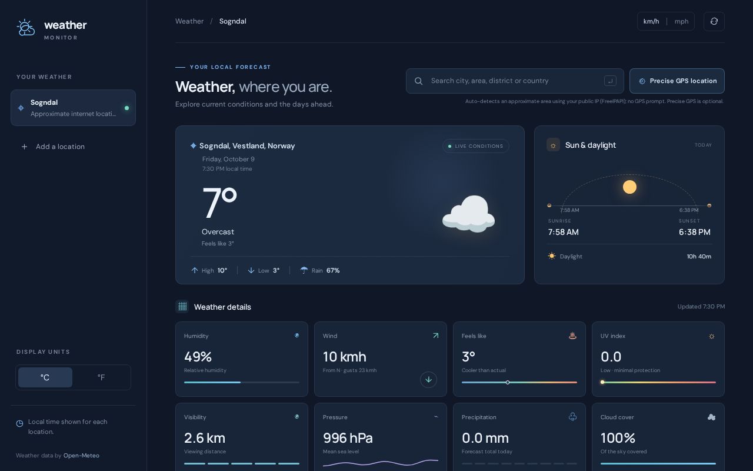The height and width of the screenshot is (471, 753).
Task: Click the Wind card arrow icon
Action: pyautogui.click(x=435, y=336)
